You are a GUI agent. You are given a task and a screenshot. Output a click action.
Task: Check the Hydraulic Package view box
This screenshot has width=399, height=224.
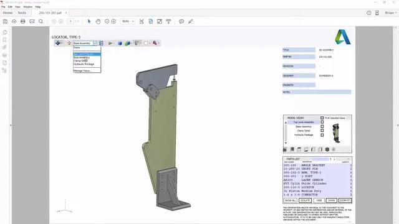[x=322, y=135]
